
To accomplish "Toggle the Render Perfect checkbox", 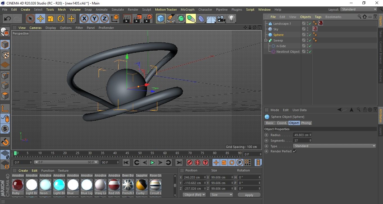I will (x=294, y=151).
